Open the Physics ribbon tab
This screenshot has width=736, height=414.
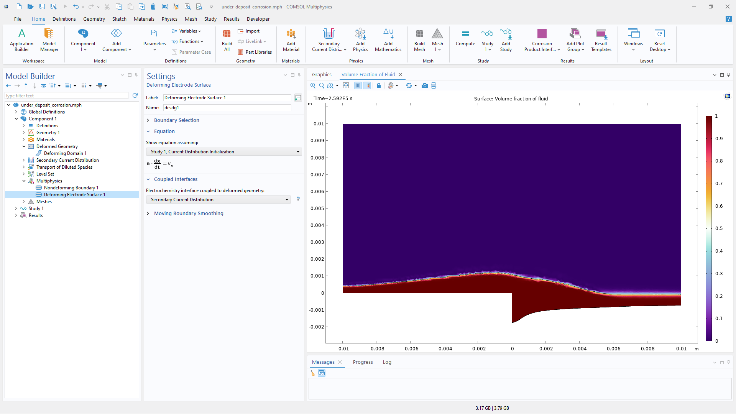click(169, 19)
